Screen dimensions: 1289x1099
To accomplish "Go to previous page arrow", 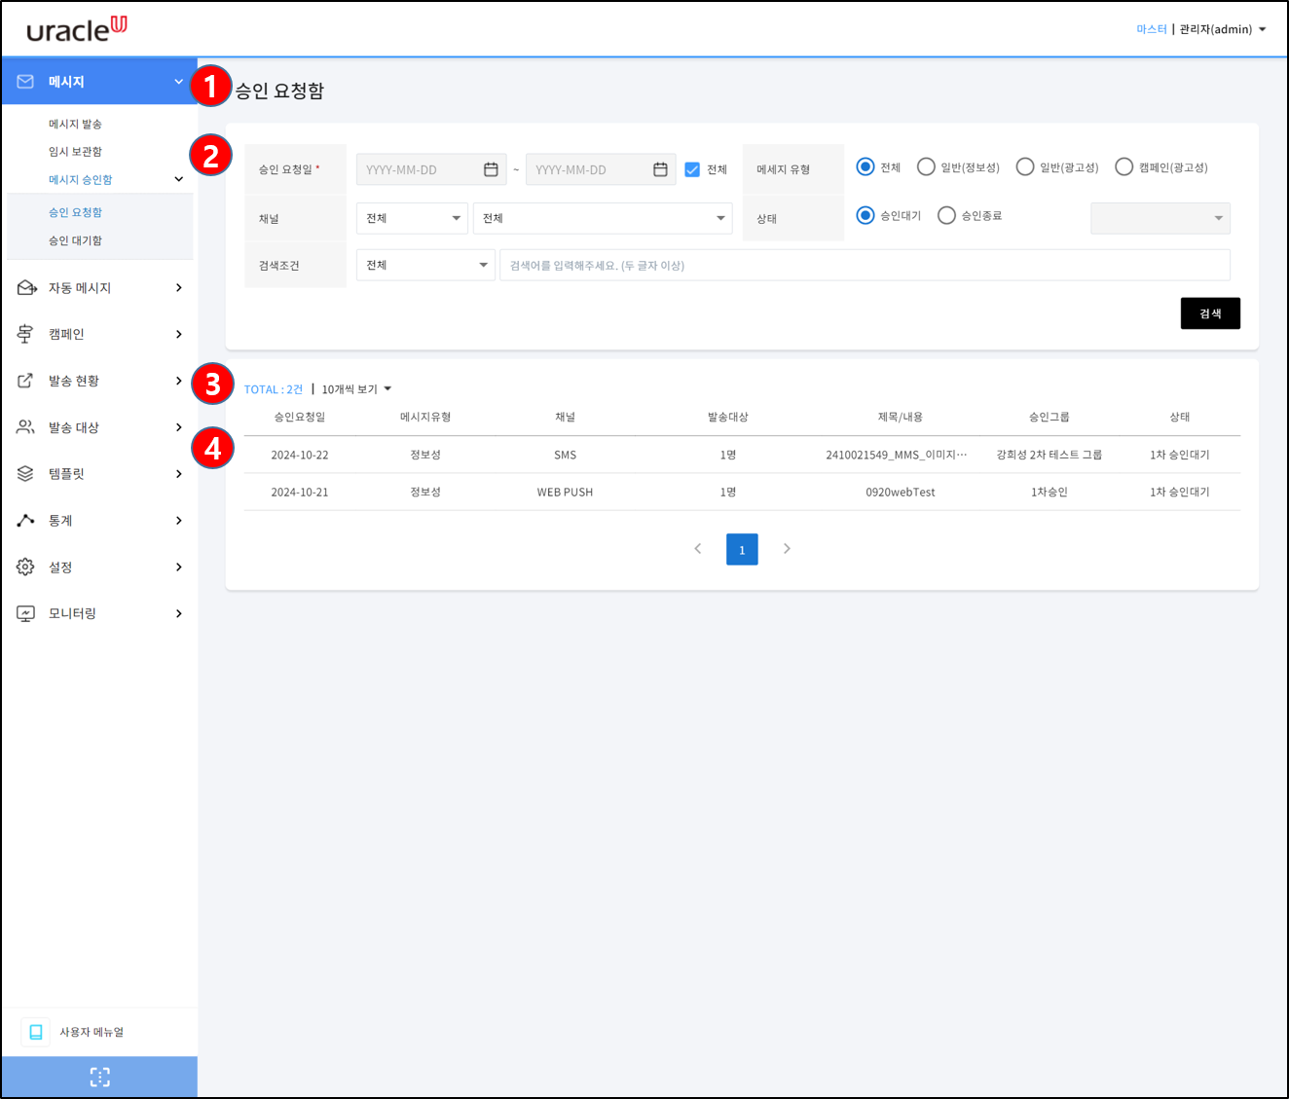I will click(x=697, y=549).
